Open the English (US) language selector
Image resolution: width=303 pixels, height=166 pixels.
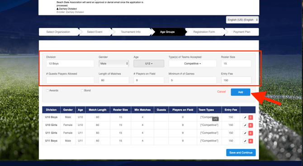[242, 20]
